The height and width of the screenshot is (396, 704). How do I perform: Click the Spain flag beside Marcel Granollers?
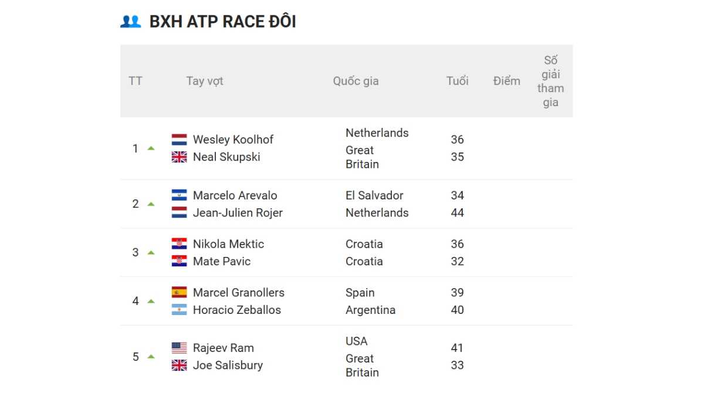tap(179, 293)
